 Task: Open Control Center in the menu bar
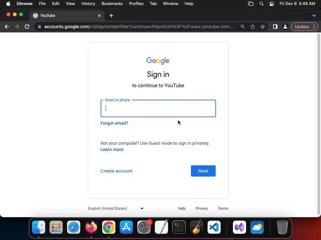point(272,4)
